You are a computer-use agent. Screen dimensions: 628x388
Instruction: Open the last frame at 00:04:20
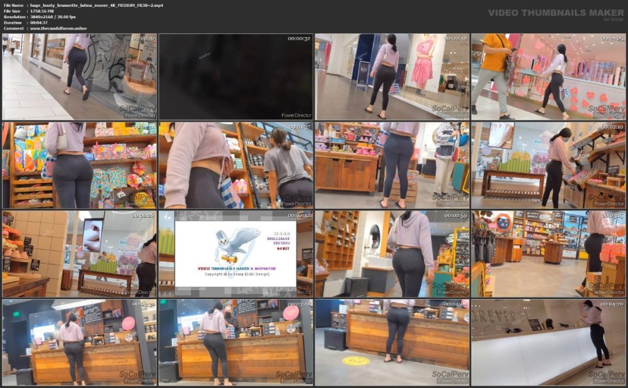(x=548, y=343)
